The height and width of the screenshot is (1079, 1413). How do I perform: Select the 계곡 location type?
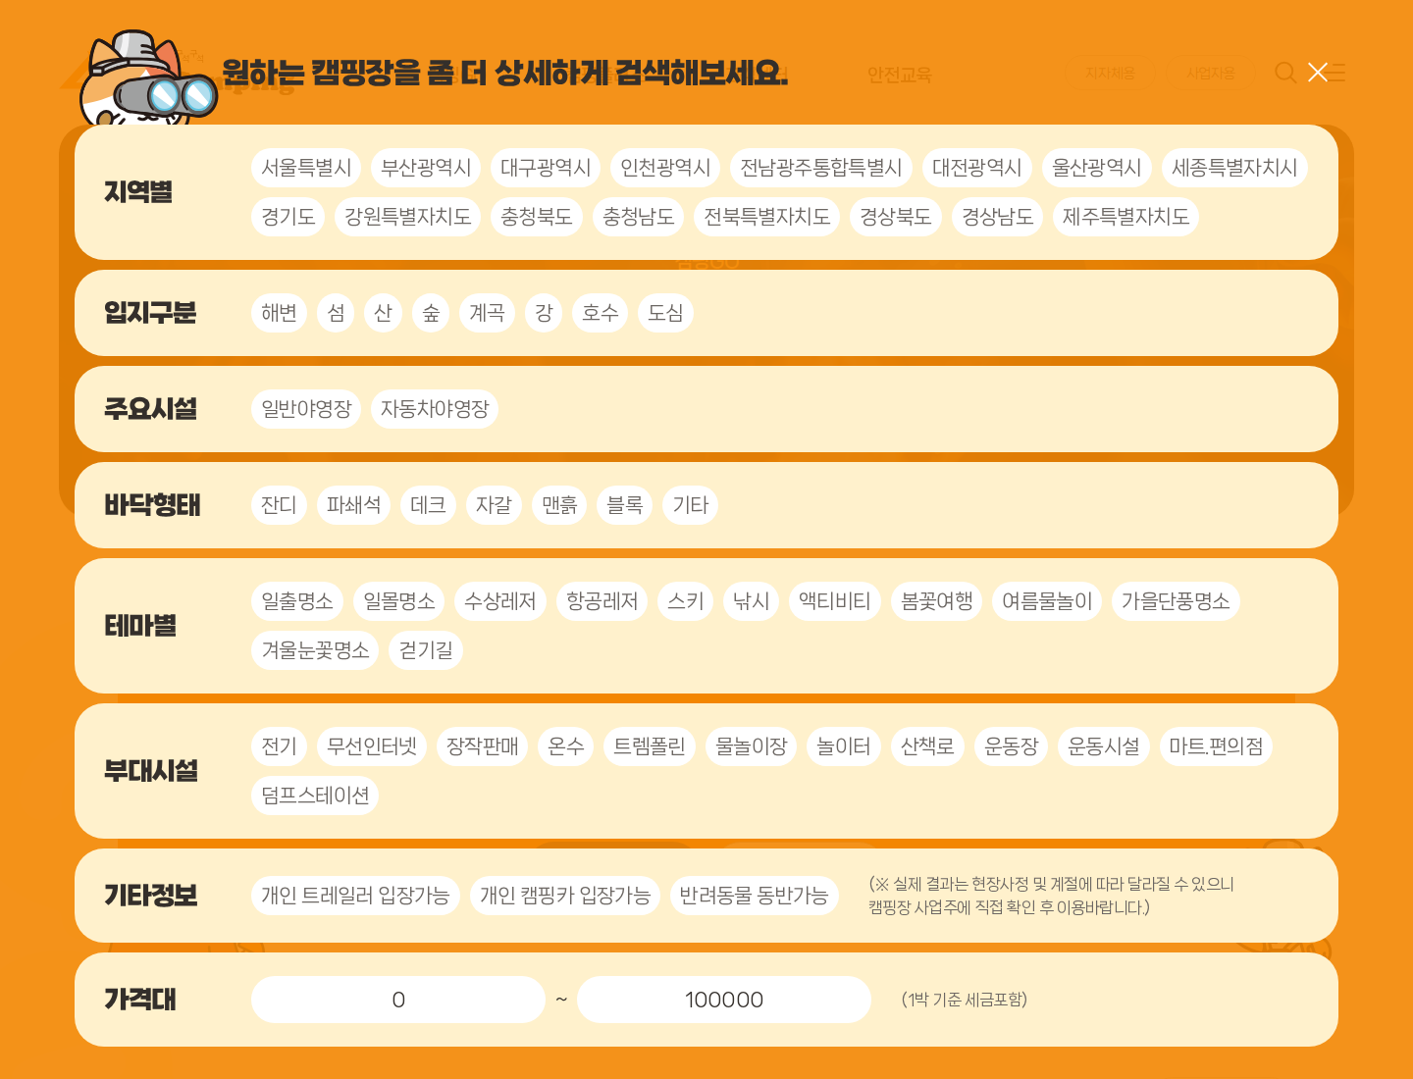487,313
